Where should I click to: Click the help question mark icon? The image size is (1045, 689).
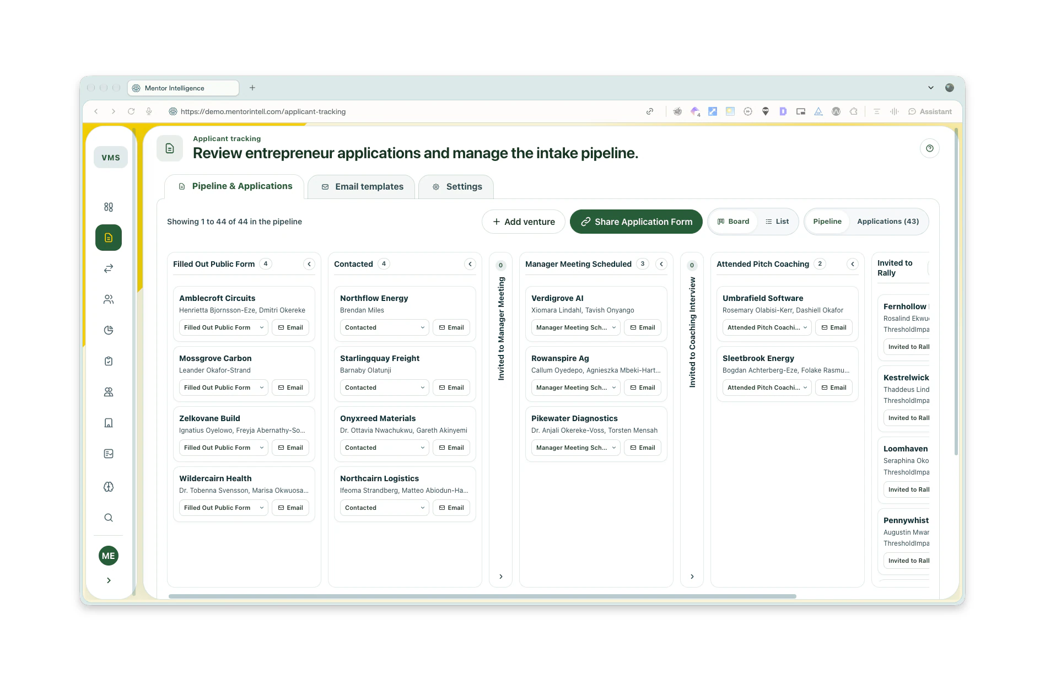click(930, 148)
